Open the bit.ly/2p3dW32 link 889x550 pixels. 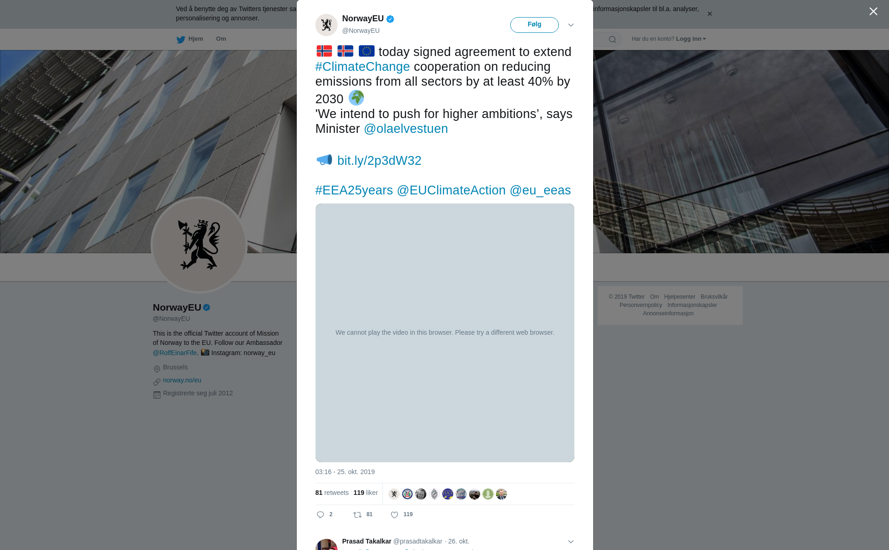(x=379, y=161)
